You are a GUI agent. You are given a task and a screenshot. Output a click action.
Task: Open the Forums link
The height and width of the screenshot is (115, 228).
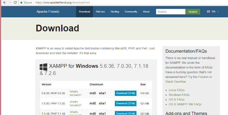tap(203, 77)
